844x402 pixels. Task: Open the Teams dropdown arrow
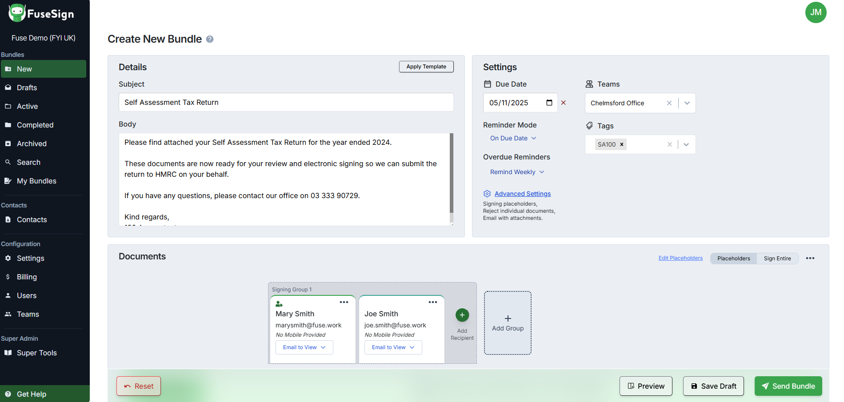tap(687, 103)
